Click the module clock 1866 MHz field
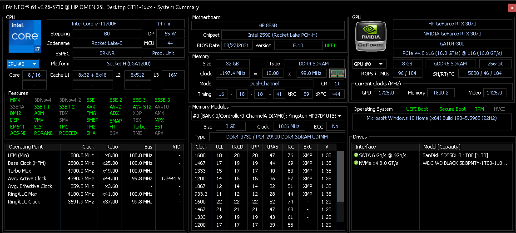Image resolution: width=516 pixels, height=233 pixels. click(289, 126)
